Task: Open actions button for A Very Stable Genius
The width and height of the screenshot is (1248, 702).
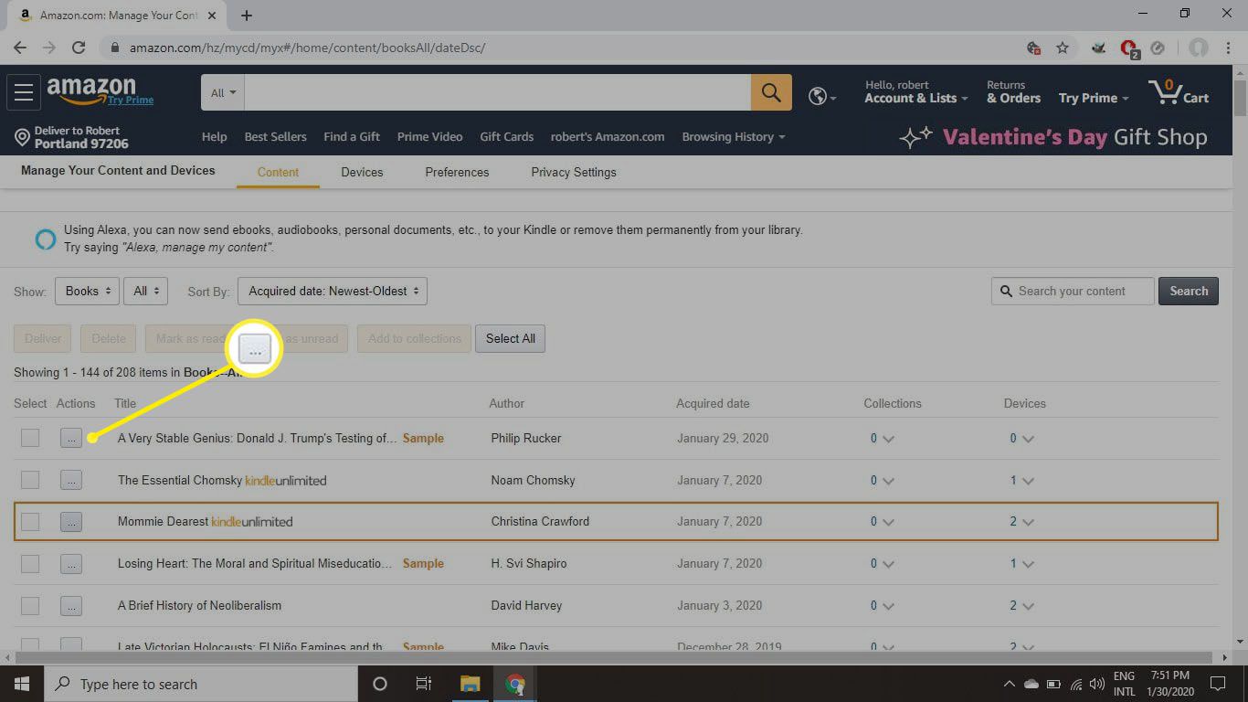Action: point(71,439)
